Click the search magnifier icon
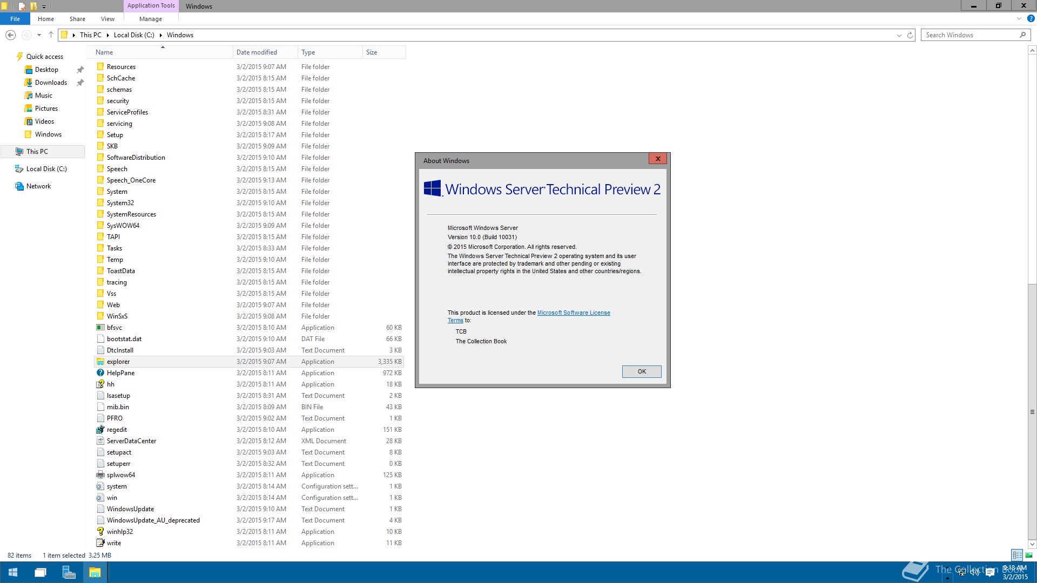The height and width of the screenshot is (583, 1037). pos(1022,35)
